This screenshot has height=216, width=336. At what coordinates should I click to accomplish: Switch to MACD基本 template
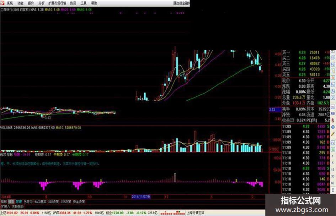tap(40, 202)
